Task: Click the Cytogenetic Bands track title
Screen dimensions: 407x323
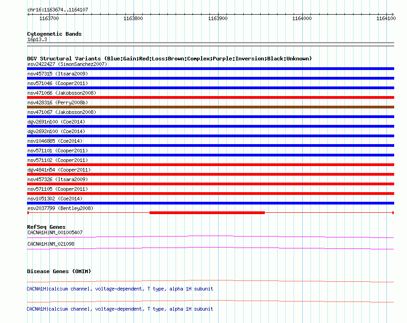Action: (x=54, y=34)
